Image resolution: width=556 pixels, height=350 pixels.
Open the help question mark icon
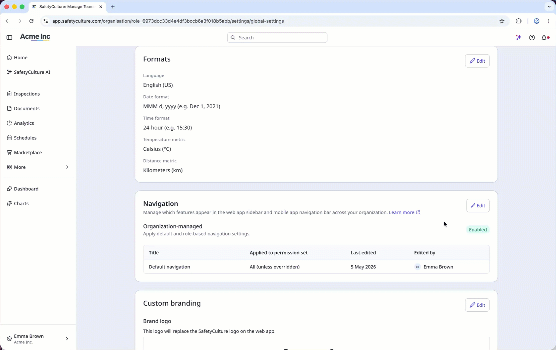(x=532, y=38)
